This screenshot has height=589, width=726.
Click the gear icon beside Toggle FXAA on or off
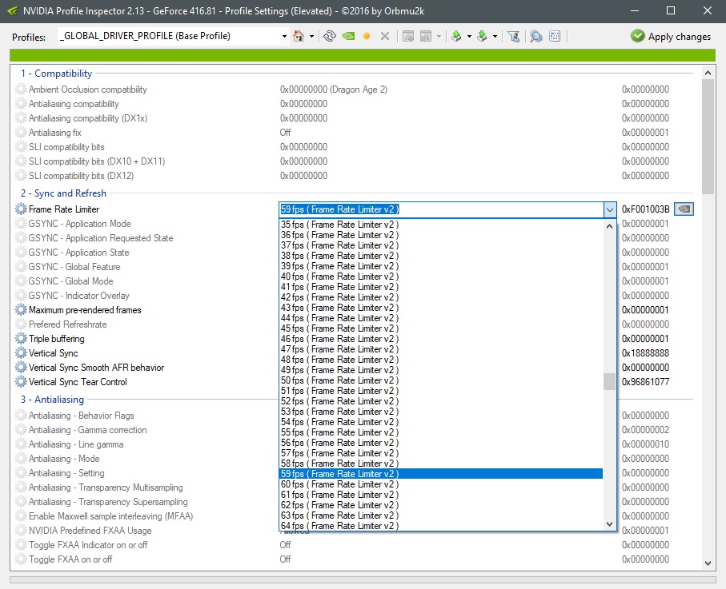[x=21, y=559]
